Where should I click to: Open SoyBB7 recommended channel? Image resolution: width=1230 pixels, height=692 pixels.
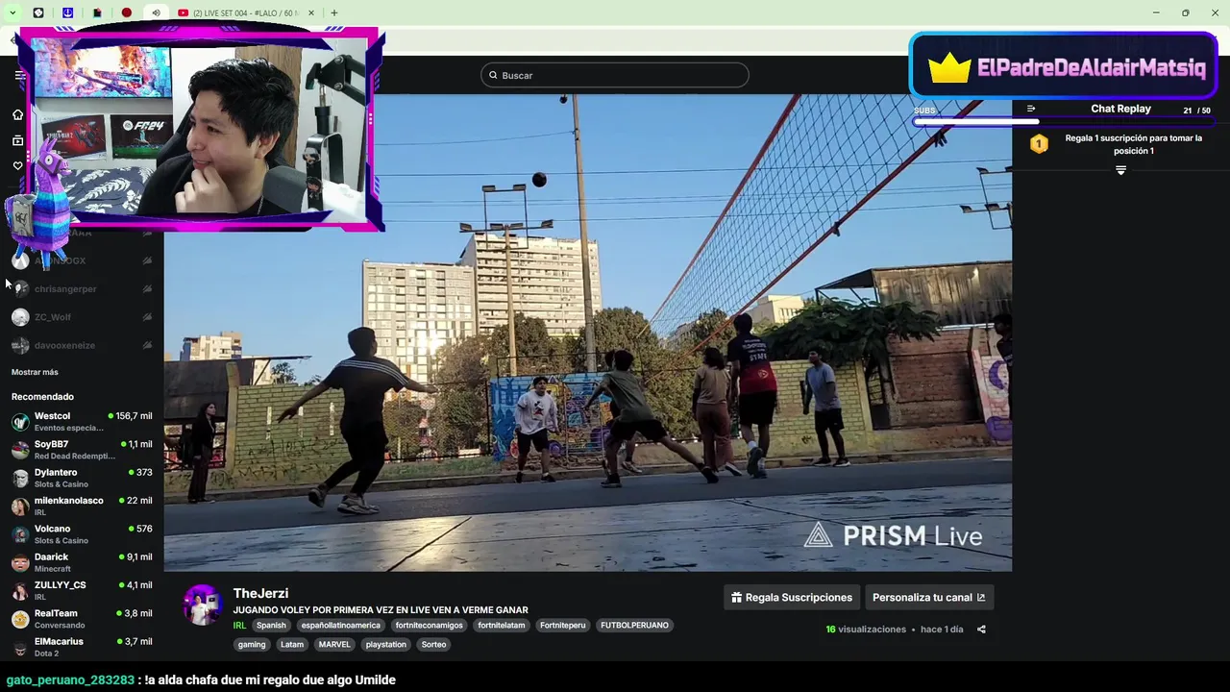[x=82, y=450]
